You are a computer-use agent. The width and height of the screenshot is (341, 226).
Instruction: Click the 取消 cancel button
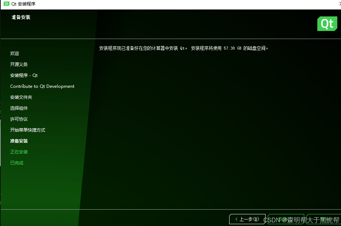click(324, 219)
